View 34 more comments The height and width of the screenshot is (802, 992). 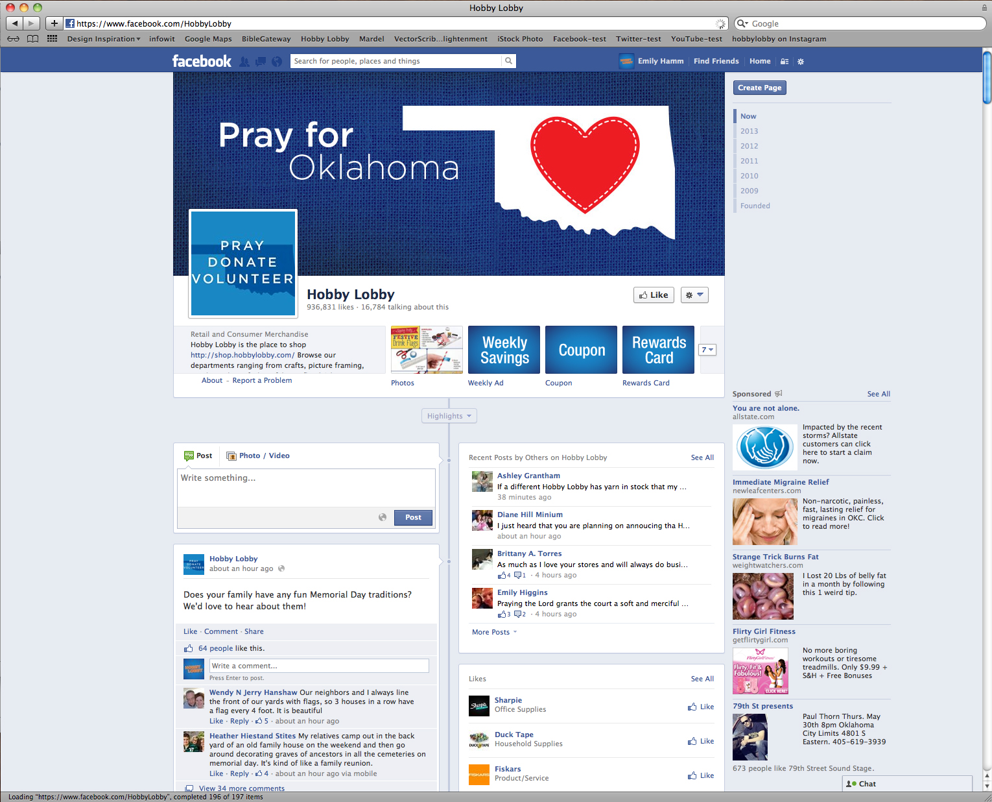coord(242,788)
